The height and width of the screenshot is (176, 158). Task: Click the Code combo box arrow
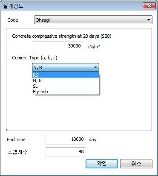[x=149, y=20]
